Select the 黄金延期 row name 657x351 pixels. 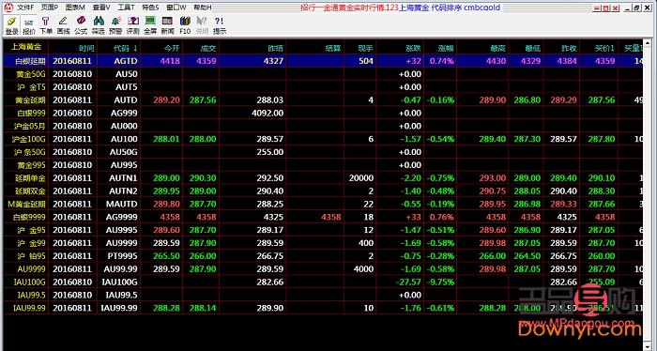[30, 100]
